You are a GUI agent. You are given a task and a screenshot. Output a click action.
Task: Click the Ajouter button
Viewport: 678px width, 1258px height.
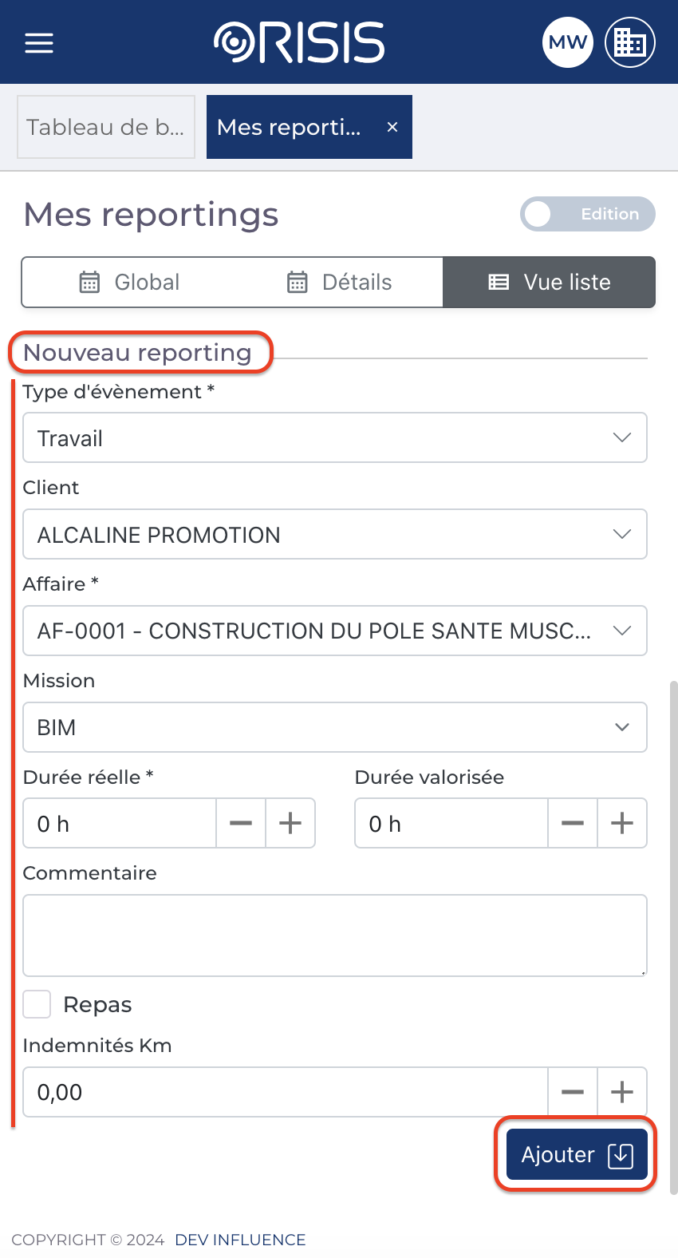coord(576,1154)
